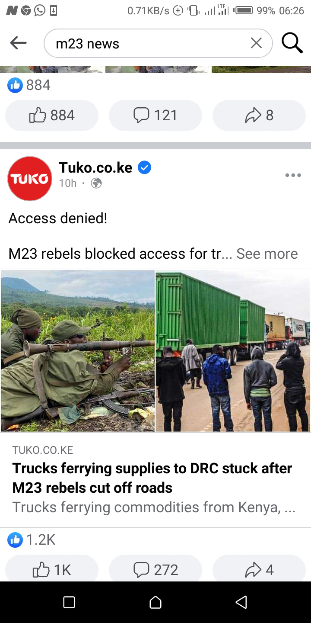Tap the back arrow icon

[x=18, y=43]
